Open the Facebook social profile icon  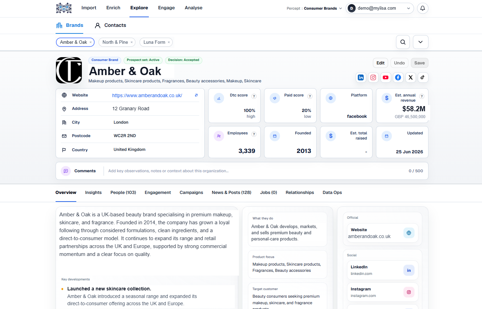point(398,78)
